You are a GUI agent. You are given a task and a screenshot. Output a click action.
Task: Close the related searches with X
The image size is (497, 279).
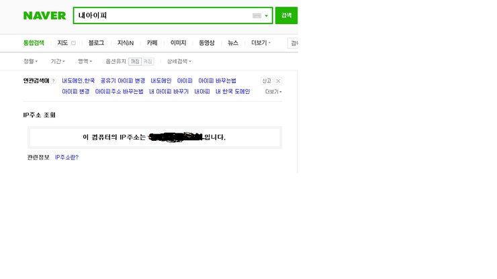278,81
